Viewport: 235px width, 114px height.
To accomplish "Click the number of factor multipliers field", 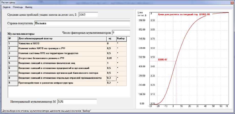I will click(x=121, y=33).
